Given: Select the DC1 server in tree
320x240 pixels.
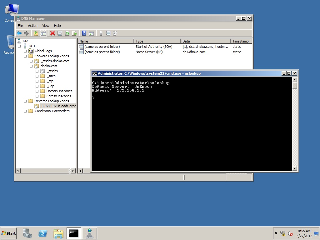Looking at the screenshot, I should (32, 46).
